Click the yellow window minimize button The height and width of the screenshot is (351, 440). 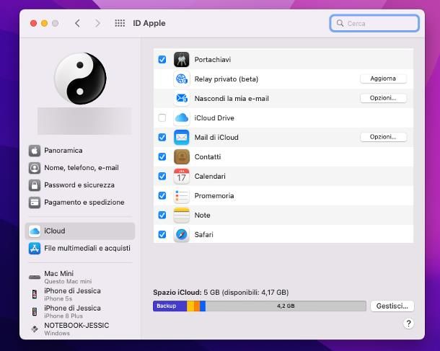(x=44, y=23)
